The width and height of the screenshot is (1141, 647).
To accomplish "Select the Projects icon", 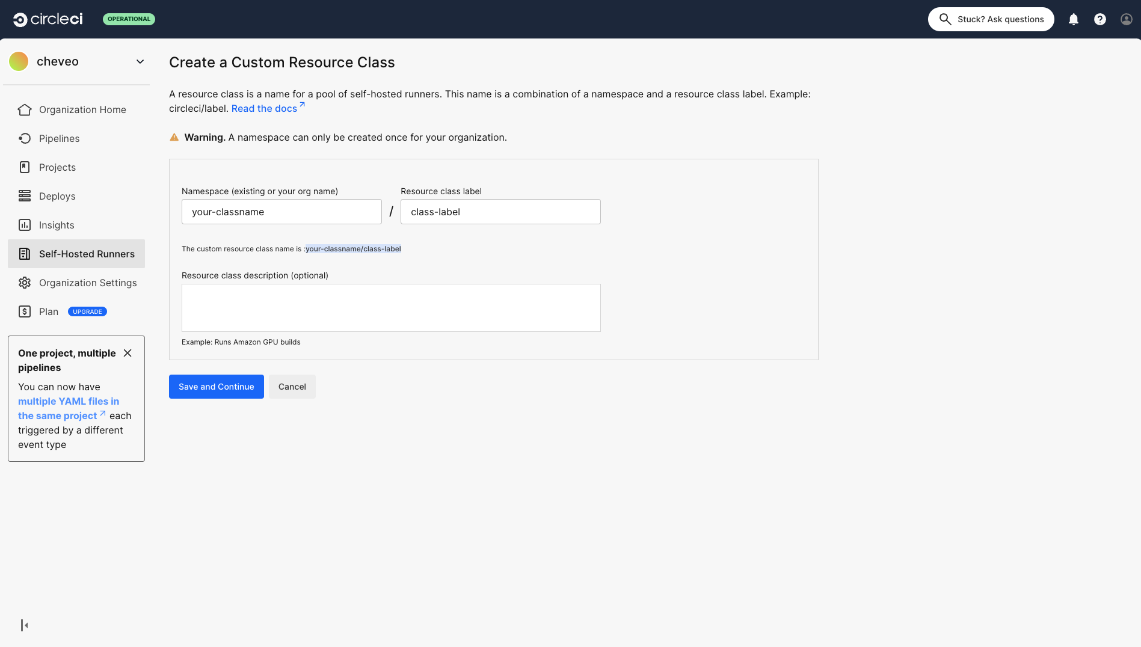I will click(x=24, y=167).
